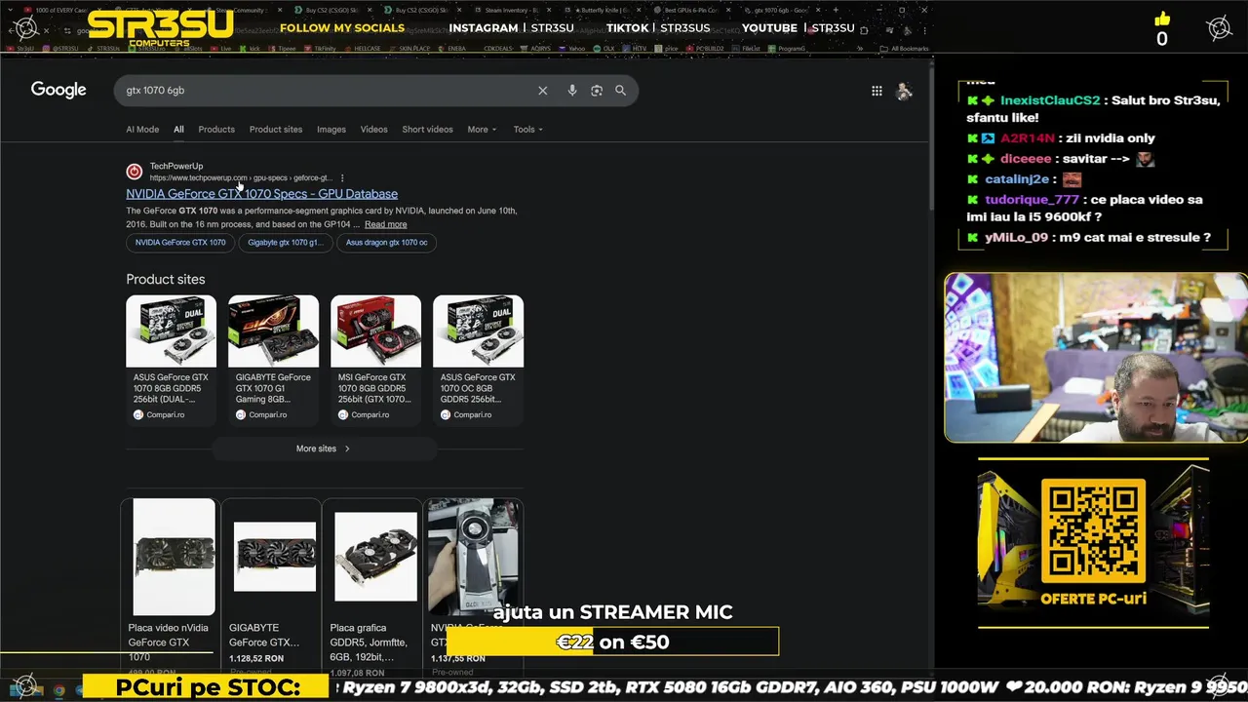Switch to Images tab

[331, 130]
